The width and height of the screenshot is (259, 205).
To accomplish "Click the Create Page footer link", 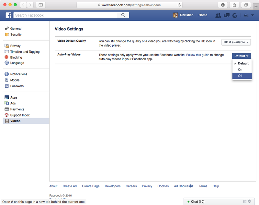I will tap(91, 186).
